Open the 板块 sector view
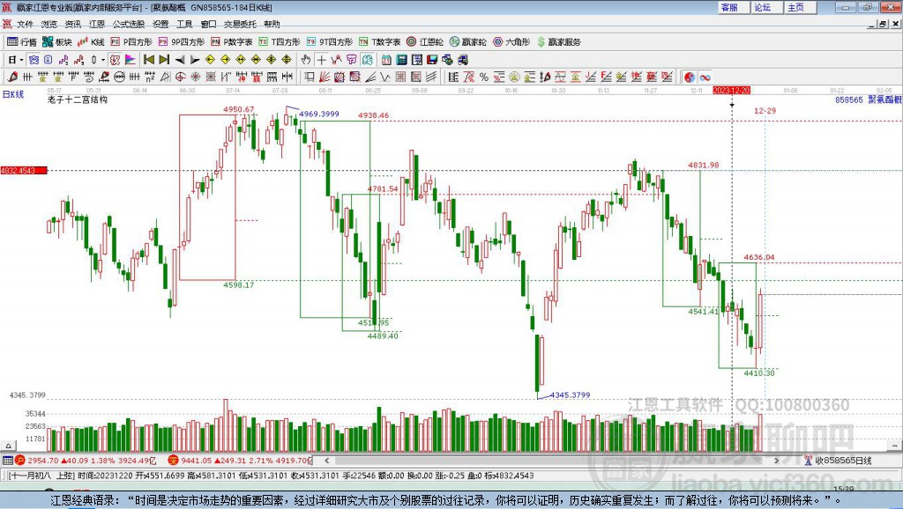This screenshot has width=903, height=509. point(57,42)
